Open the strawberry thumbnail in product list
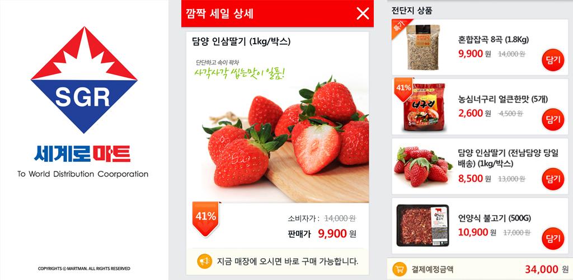This screenshot has height=280, width=573. [x=423, y=166]
